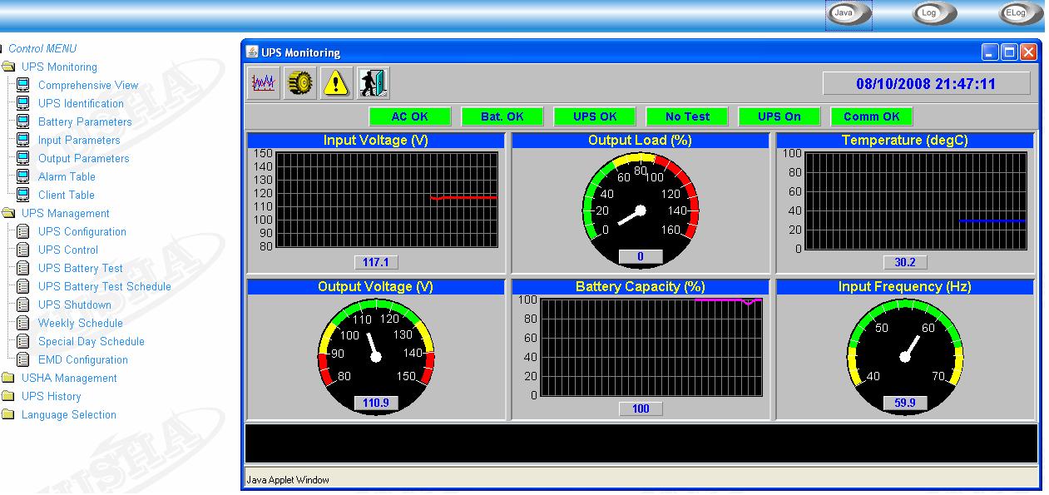Exit monitoring via the door exit icon
Image resolution: width=1049 pixels, height=495 pixels.
tap(374, 82)
